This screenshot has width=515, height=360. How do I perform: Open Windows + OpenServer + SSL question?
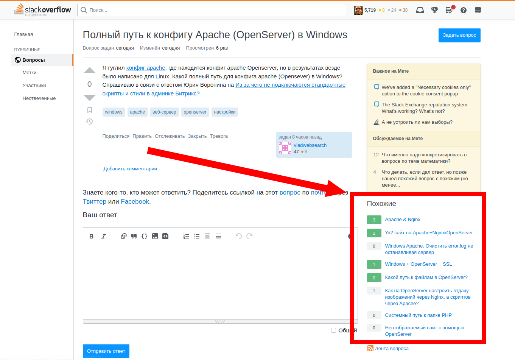tap(419, 264)
